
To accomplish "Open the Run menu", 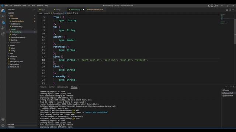I will tap(33, 5).
